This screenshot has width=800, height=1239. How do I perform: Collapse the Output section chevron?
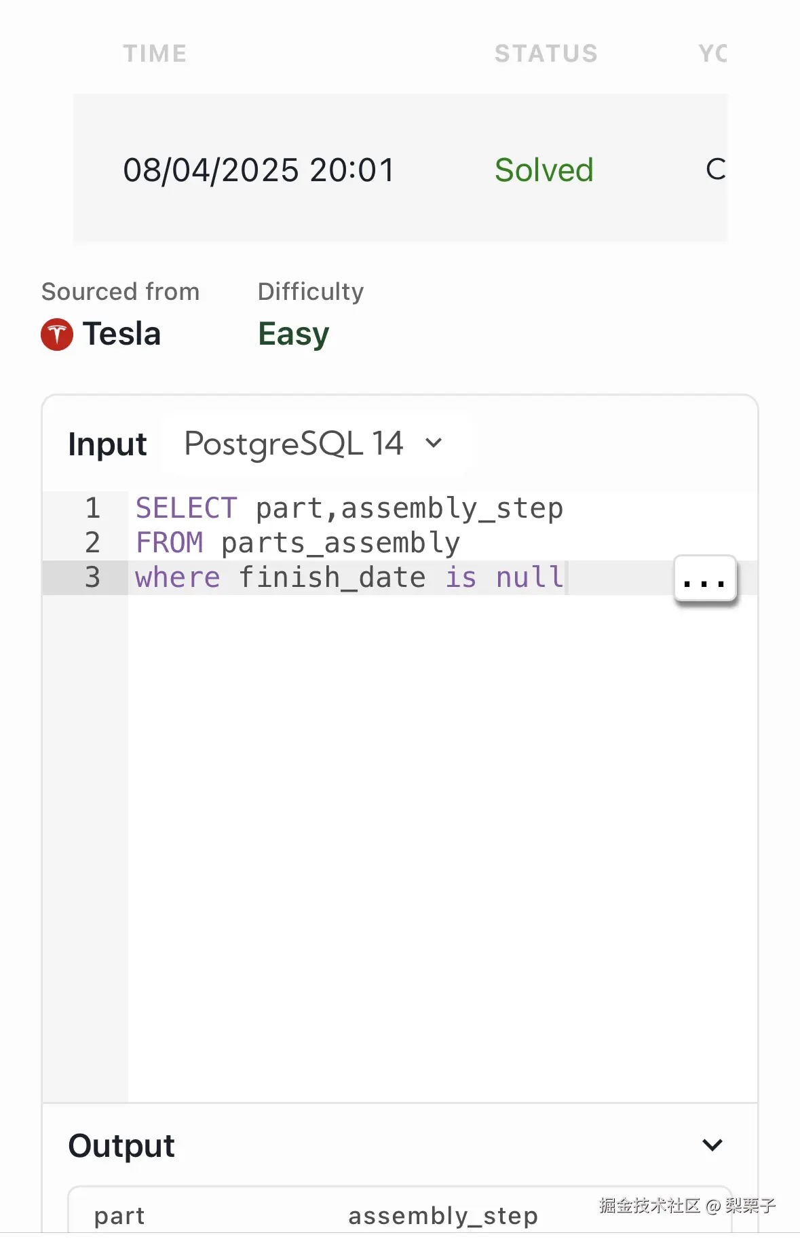click(x=712, y=1145)
